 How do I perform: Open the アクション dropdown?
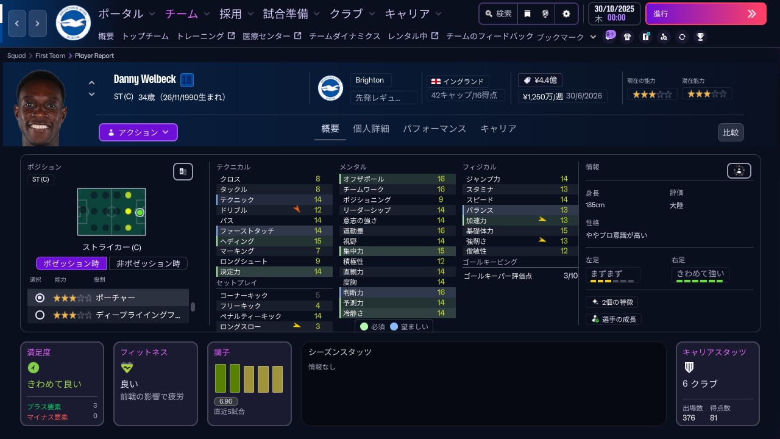[138, 132]
